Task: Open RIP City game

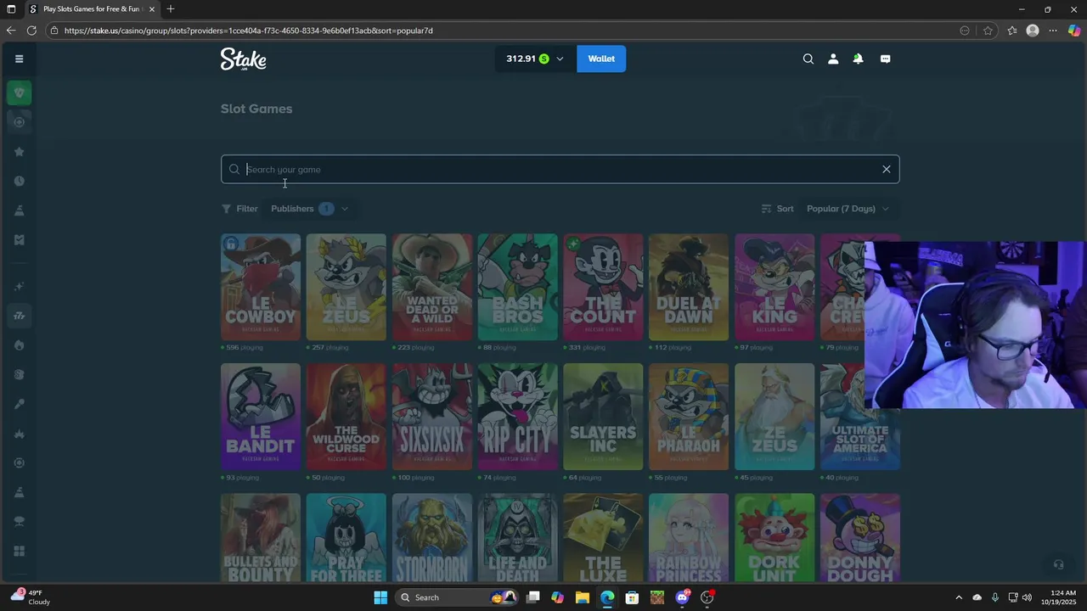Action: tap(518, 417)
